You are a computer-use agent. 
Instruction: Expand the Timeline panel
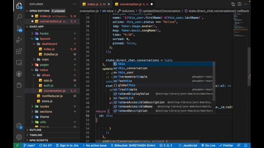click(x=36, y=135)
